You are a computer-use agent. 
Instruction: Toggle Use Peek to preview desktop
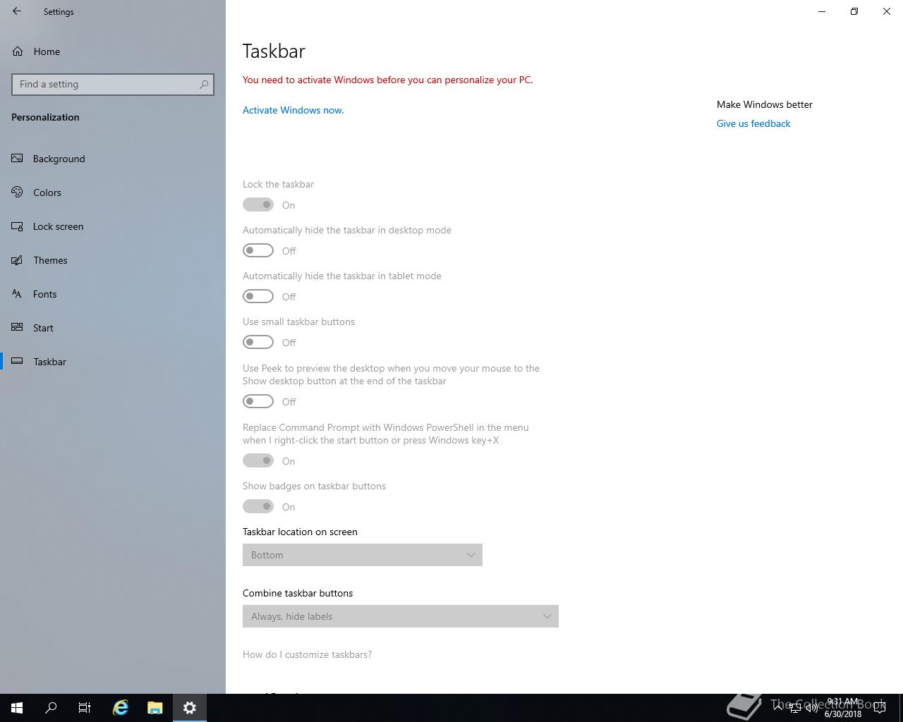tap(258, 401)
